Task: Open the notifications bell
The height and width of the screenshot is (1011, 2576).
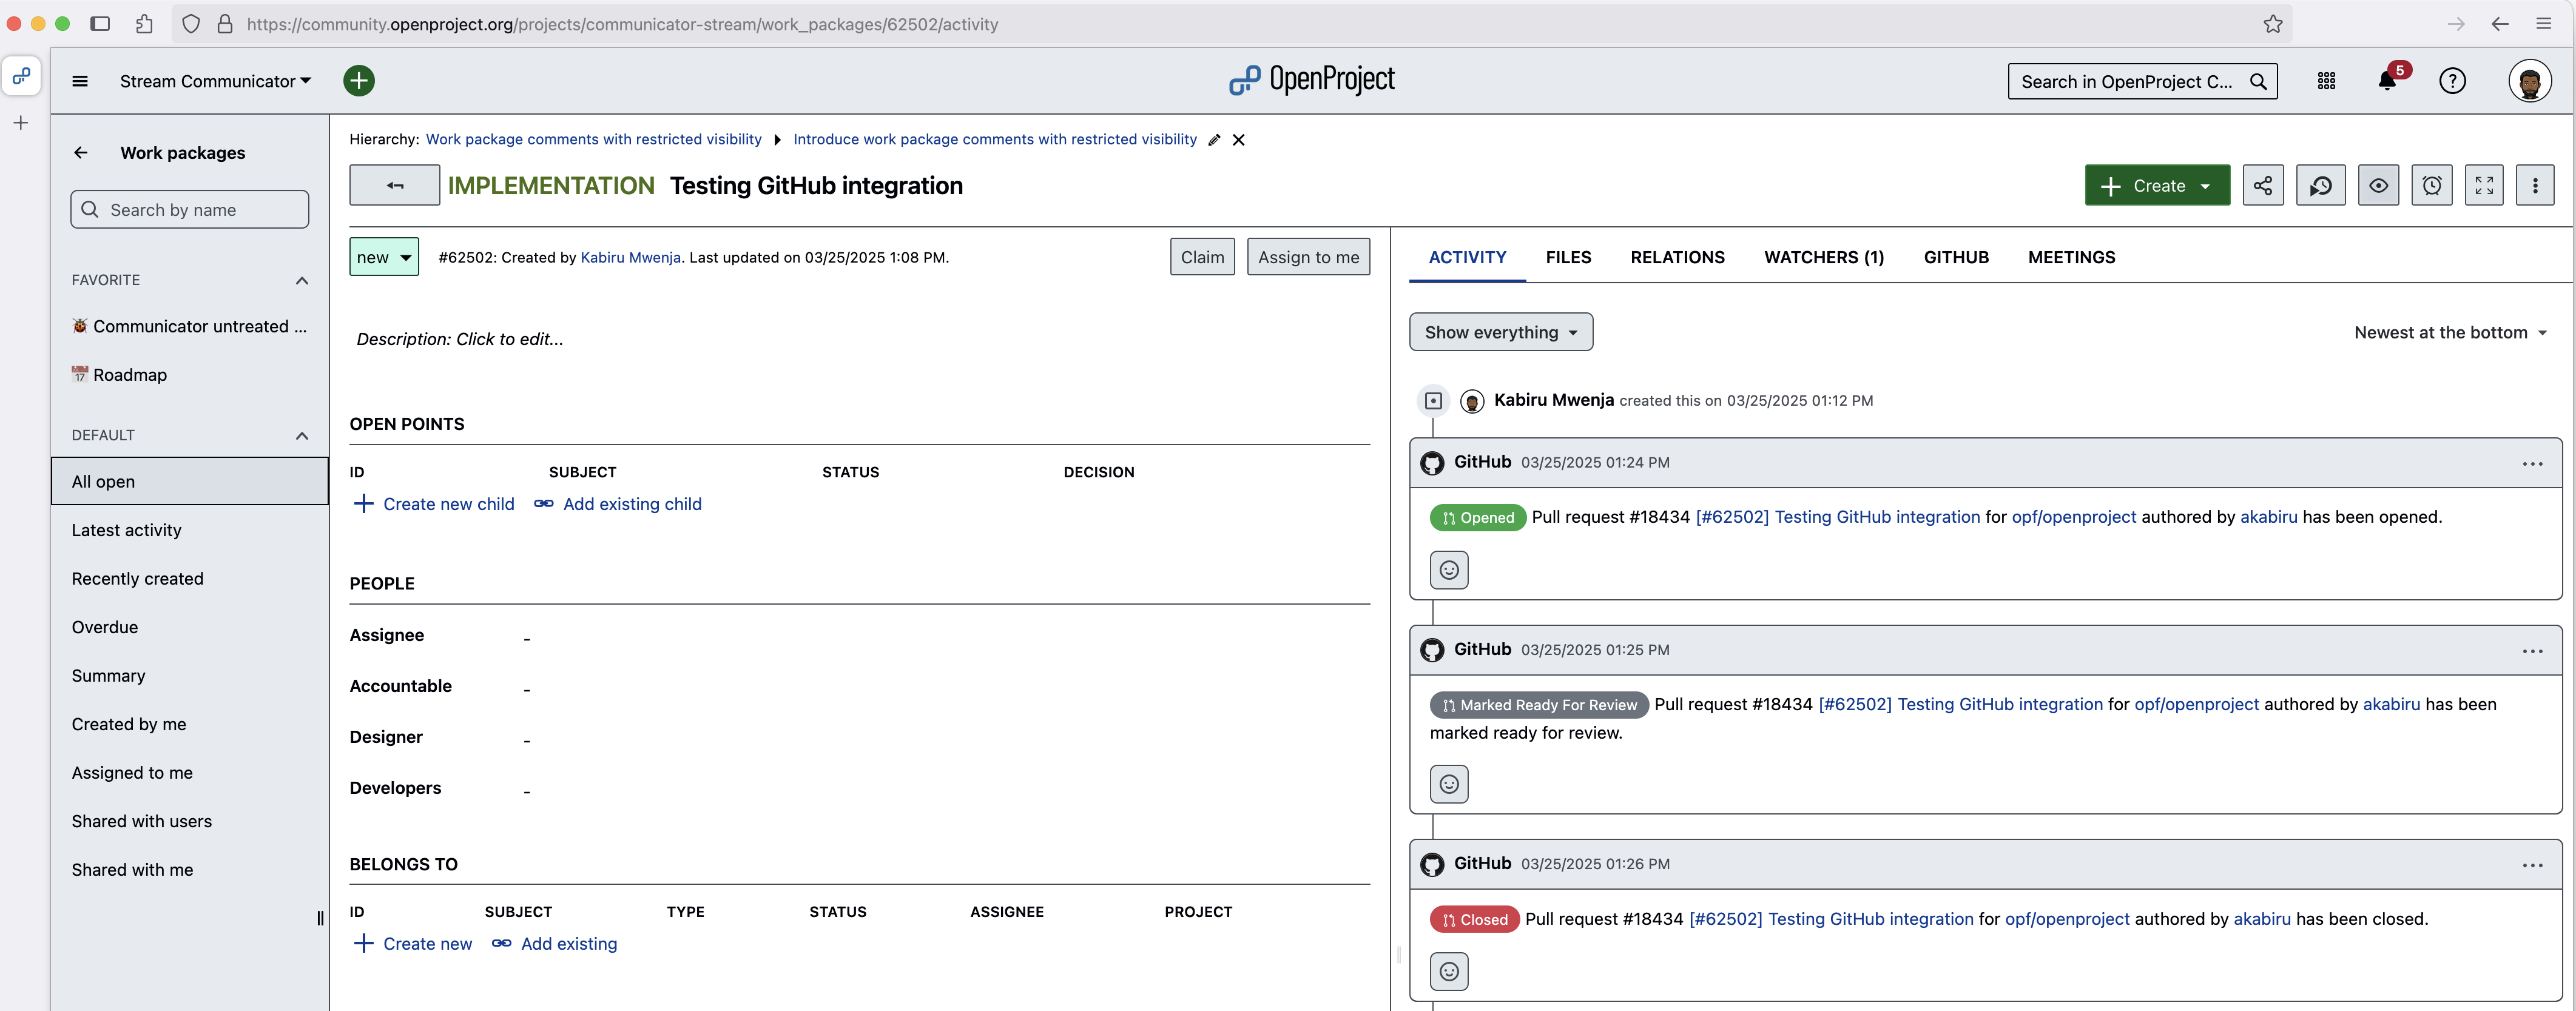Action: (x=2387, y=82)
